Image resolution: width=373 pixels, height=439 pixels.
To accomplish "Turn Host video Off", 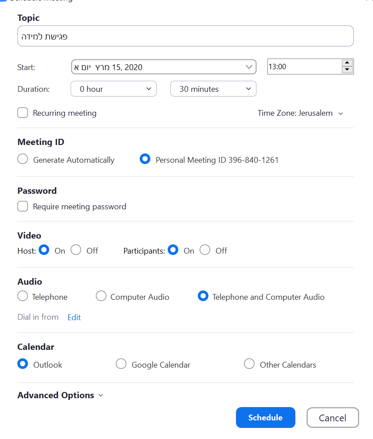I will 76,250.
